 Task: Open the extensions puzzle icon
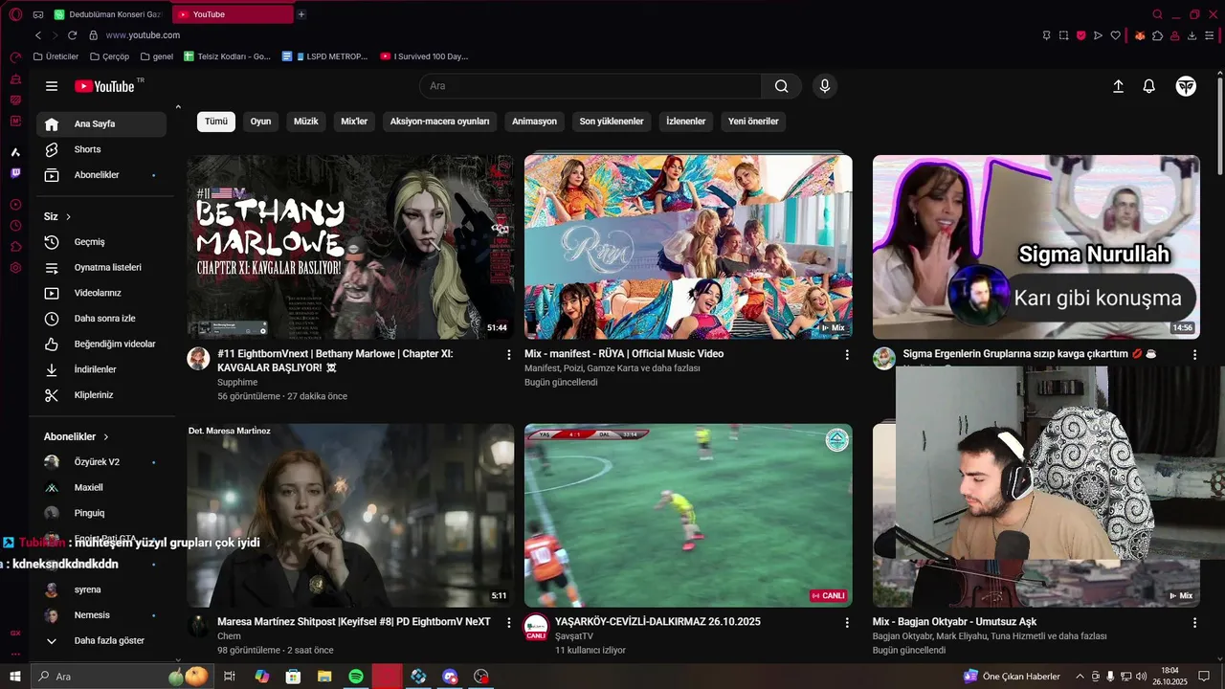1158,35
